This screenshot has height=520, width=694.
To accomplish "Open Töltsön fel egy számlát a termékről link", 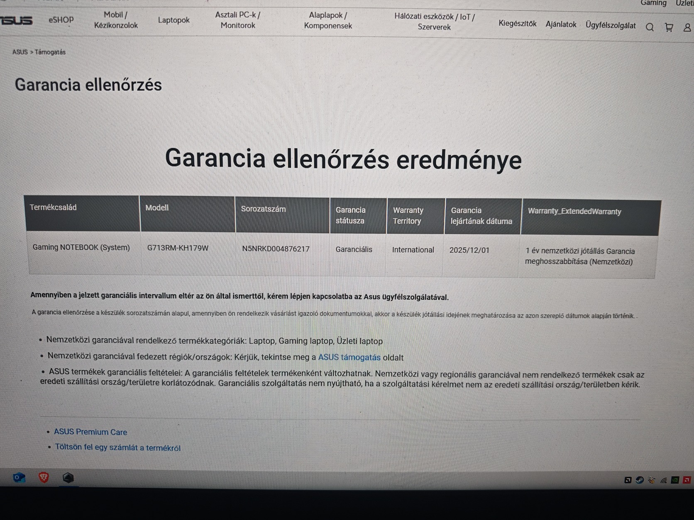I will (118, 447).
